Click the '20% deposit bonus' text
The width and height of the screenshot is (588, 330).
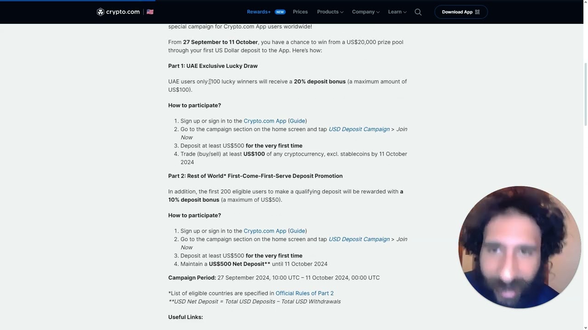pos(320,82)
